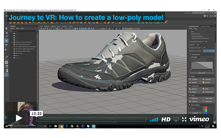Enable the Soft Select checkbox
Viewport: 221px width, 138px height.
(199, 57)
